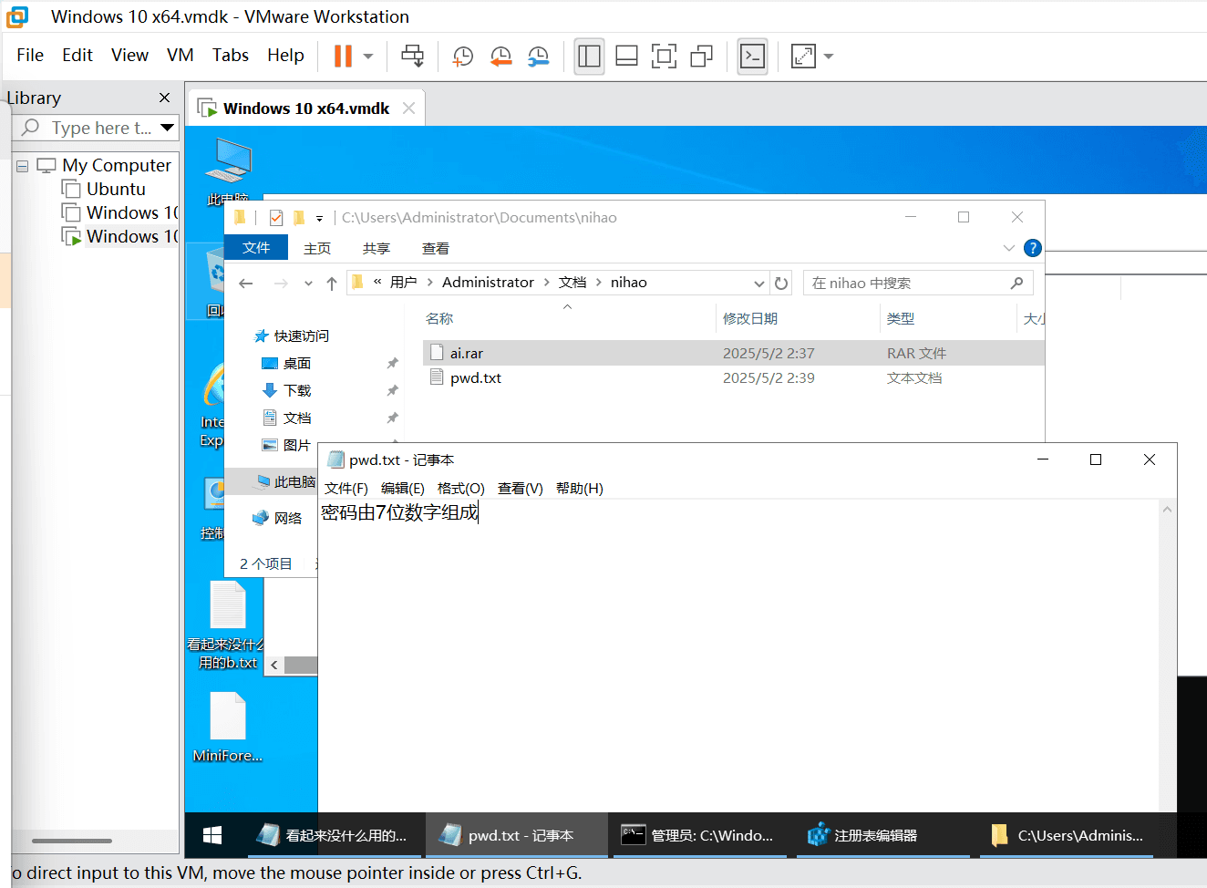Open Notepad 格式(O) menu
The width and height of the screenshot is (1207, 888).
(x=461, y=489)
